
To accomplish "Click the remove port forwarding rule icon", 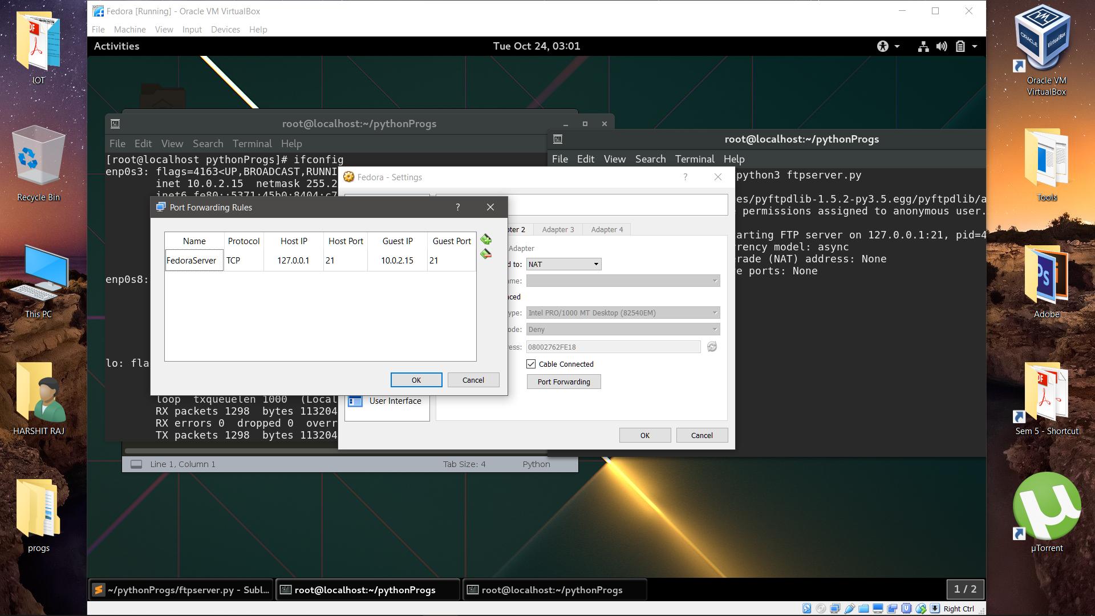I will 485,254.
